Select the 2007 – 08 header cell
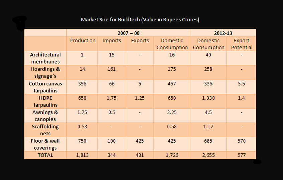The image size is (283, 180). tap(128, 33)
